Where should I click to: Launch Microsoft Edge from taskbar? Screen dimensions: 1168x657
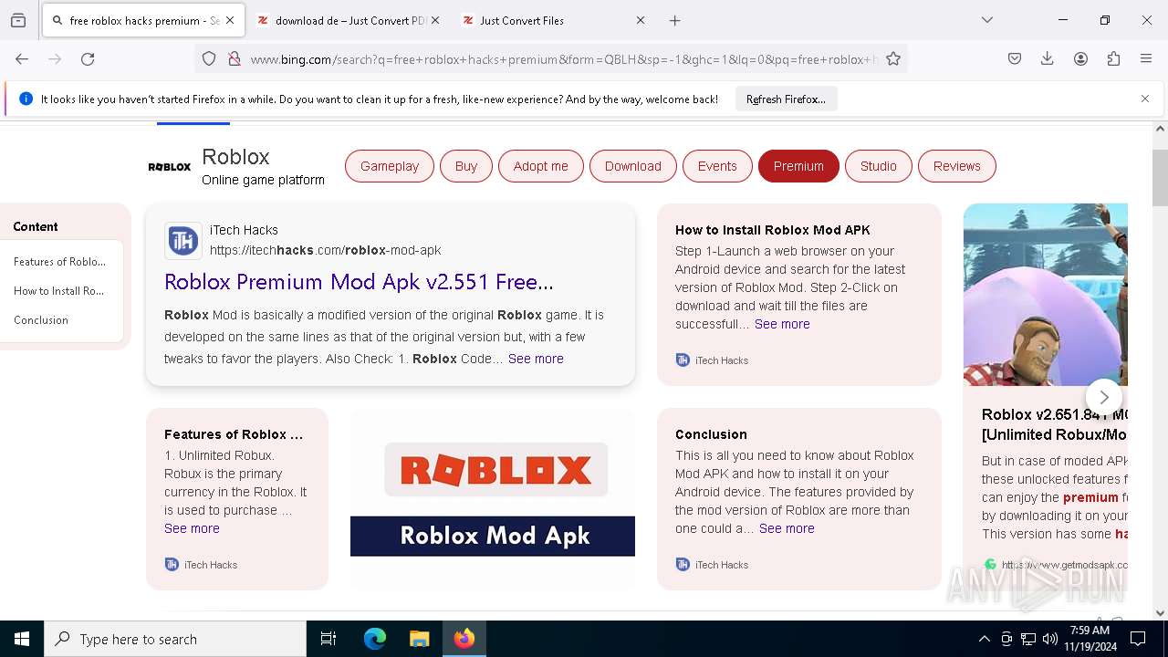click(x=375, y=639)
